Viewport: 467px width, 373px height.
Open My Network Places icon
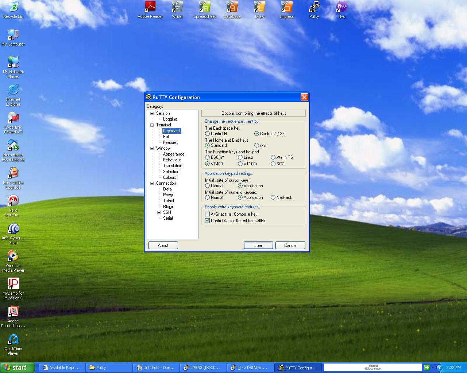pos(13,67)
